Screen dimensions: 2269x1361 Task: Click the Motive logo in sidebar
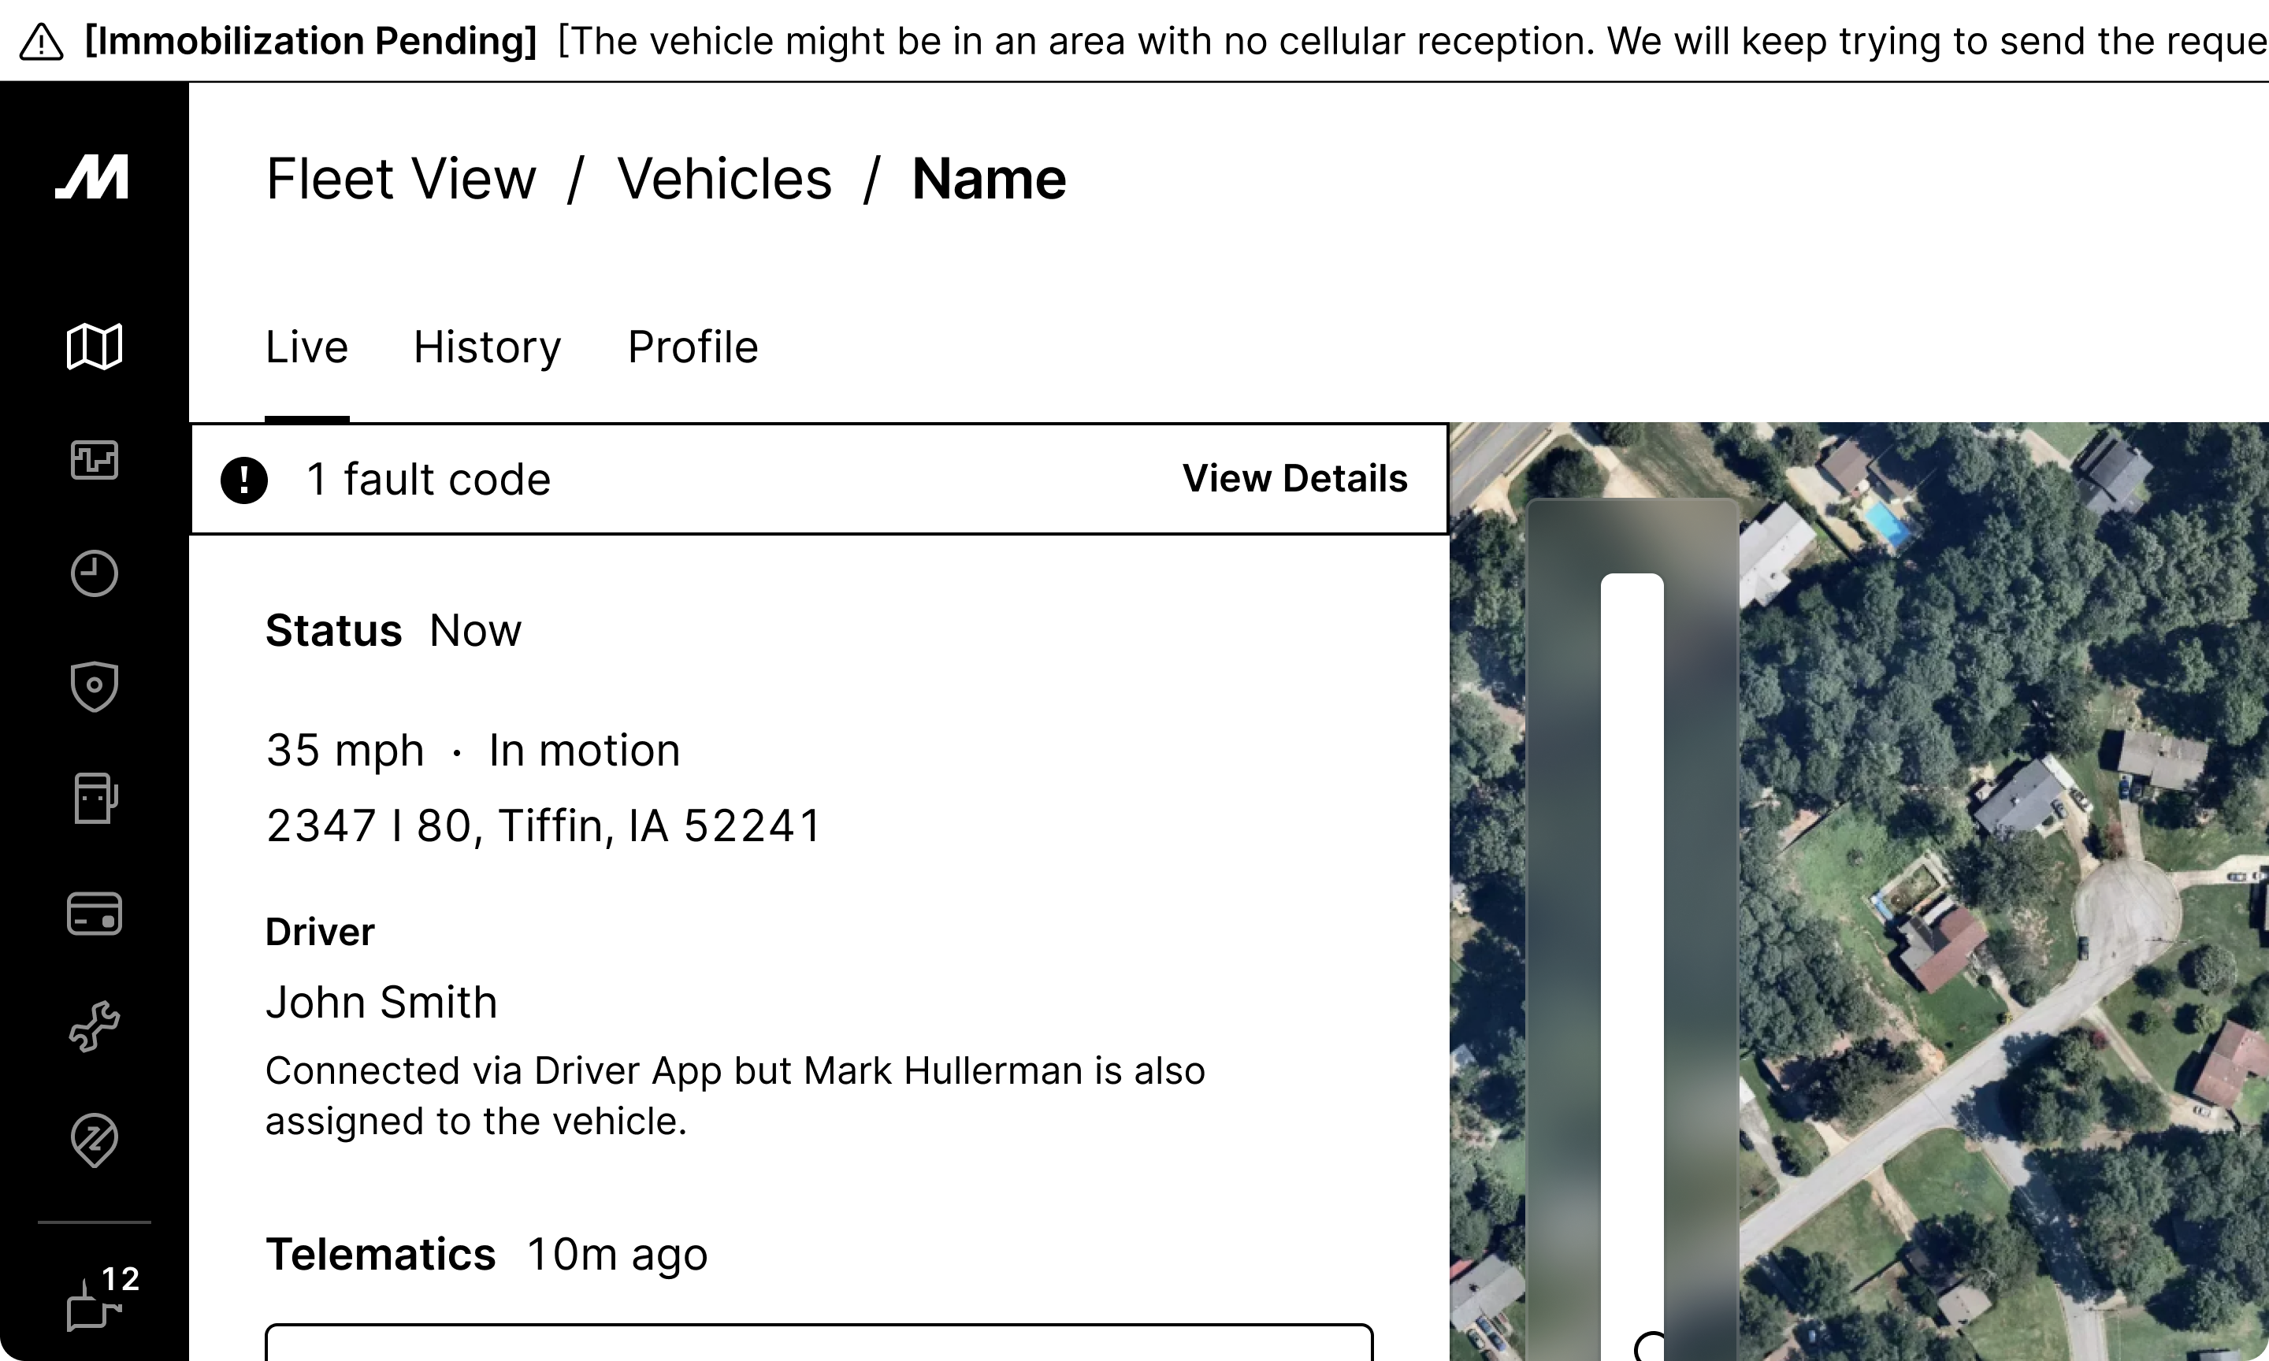(93, 176)
